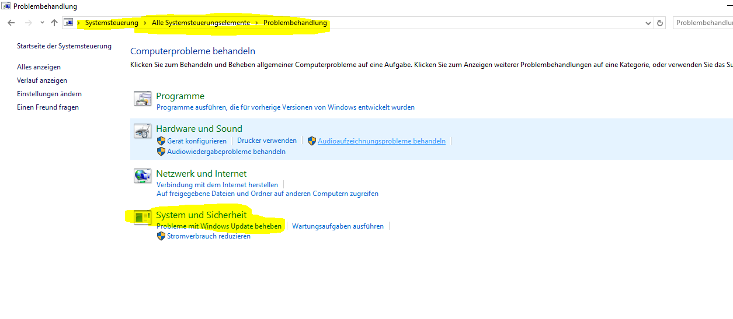The height and width of the screenshot is (319, 733).
Task: Run programs made for previous Windows versions link
Action: pos(286,107)
